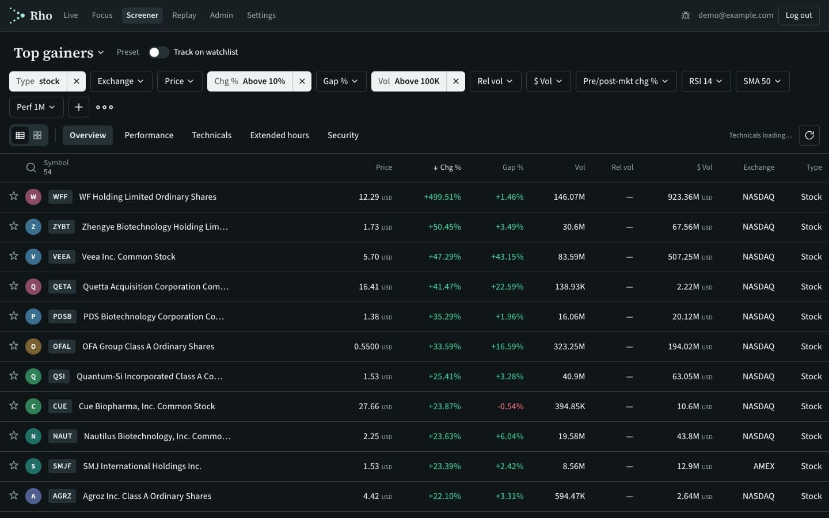The height and width of the screenshot is (518, 829).
Task: Switch to the Technicals tab
Action: (x=212, y=135)
